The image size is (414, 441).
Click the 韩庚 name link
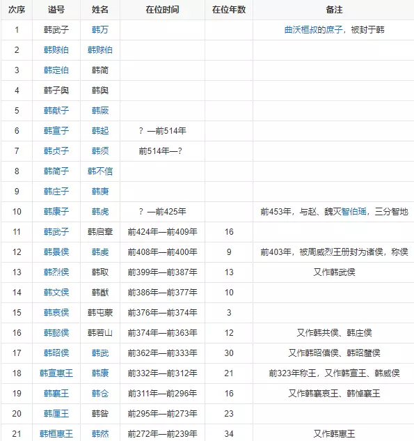coord(100,192)
